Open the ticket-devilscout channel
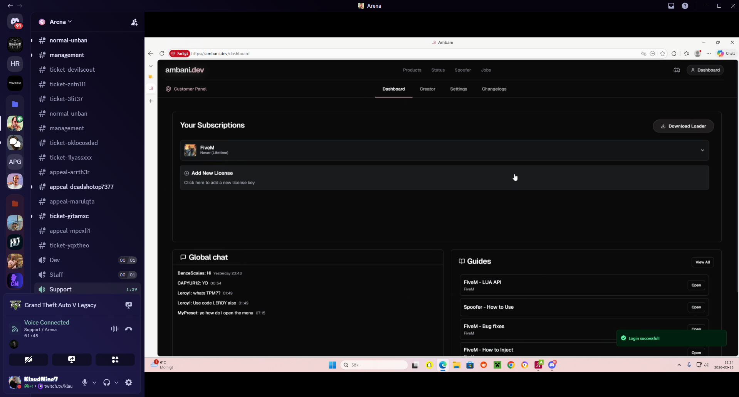The width and height of the screenshot is (739, 397). coord(87,70)
